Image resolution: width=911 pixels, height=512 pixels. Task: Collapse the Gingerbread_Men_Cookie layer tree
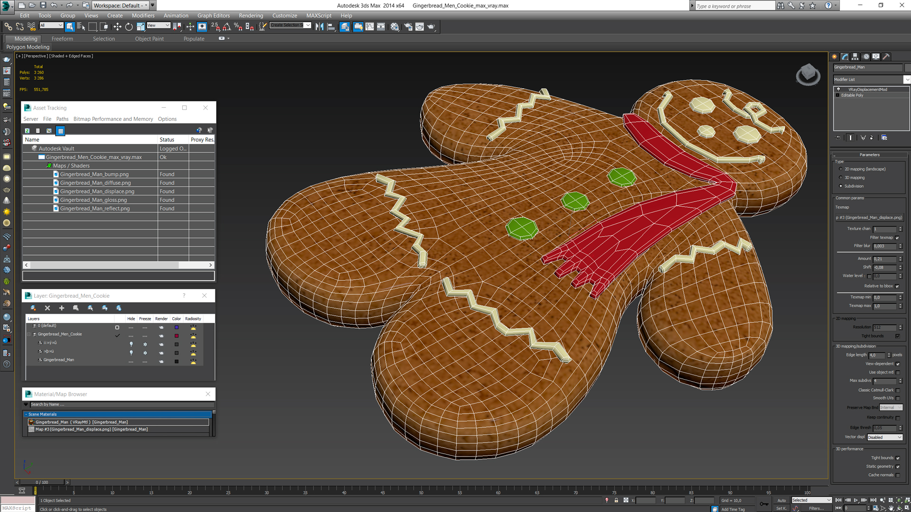pos(29,334)
